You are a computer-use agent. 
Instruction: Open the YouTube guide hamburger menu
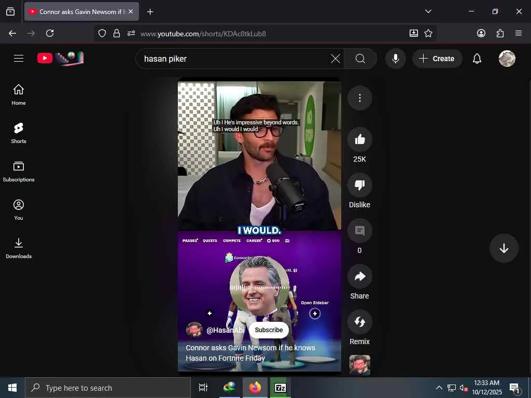19,59
